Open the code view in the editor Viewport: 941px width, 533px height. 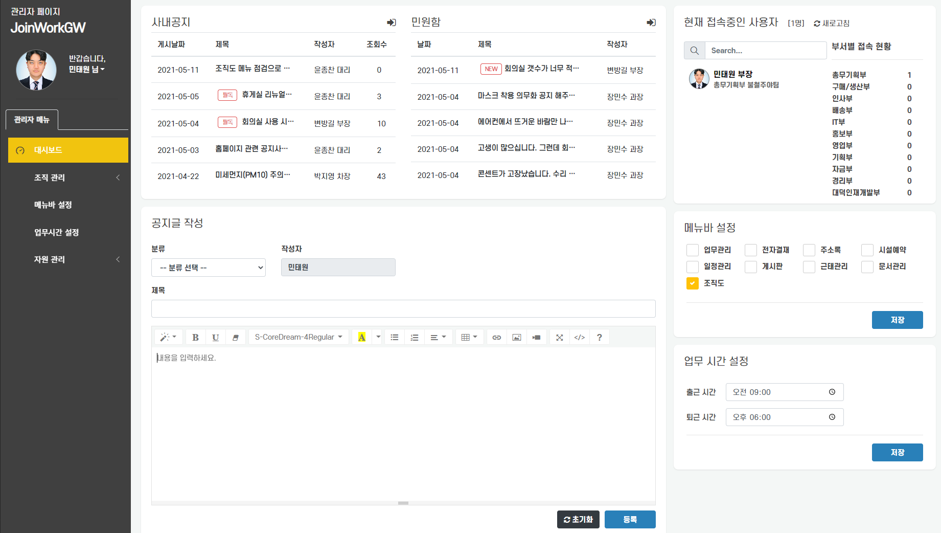pos(579,337)
